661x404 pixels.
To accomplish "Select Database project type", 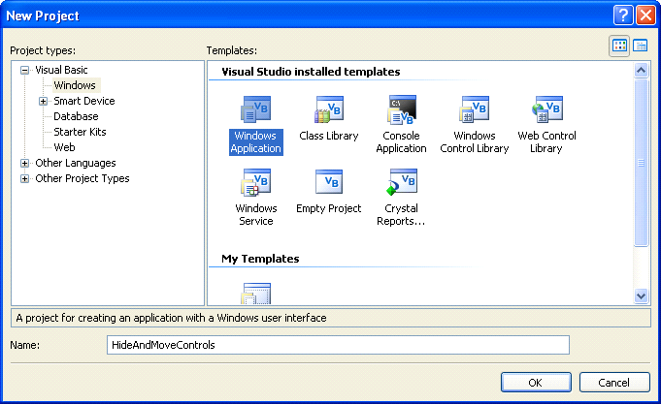I will (76, 116).
